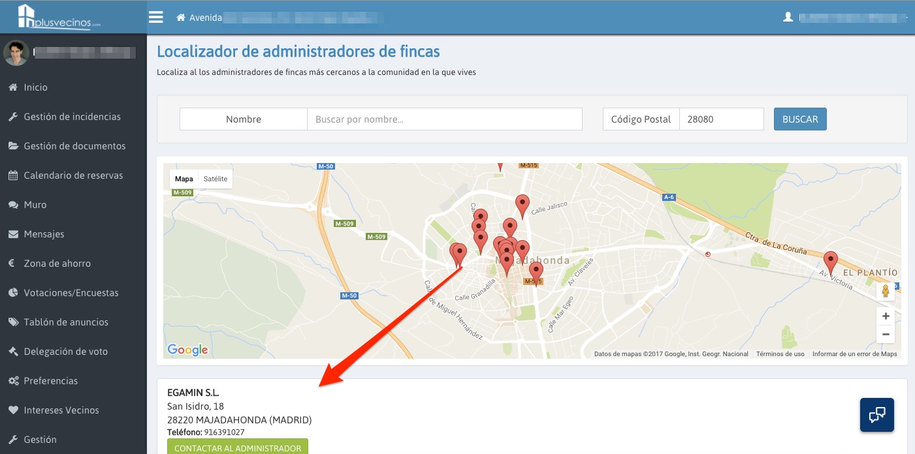Open Términos de uso link on map

pos(780,354)
